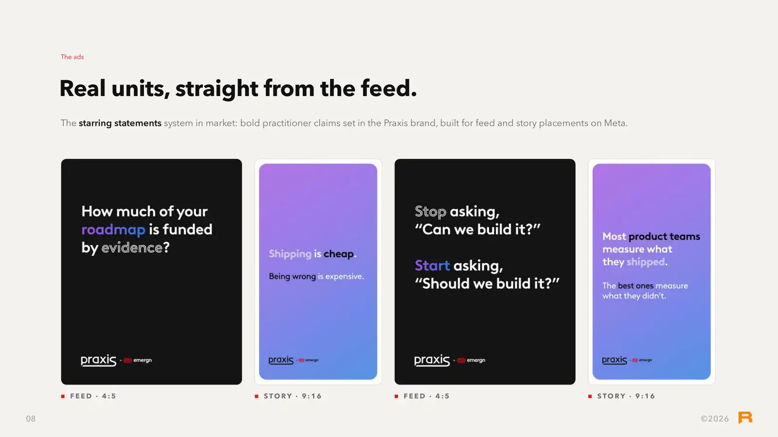Click the ©2026 footer text
778x437 pixels.
715,419
